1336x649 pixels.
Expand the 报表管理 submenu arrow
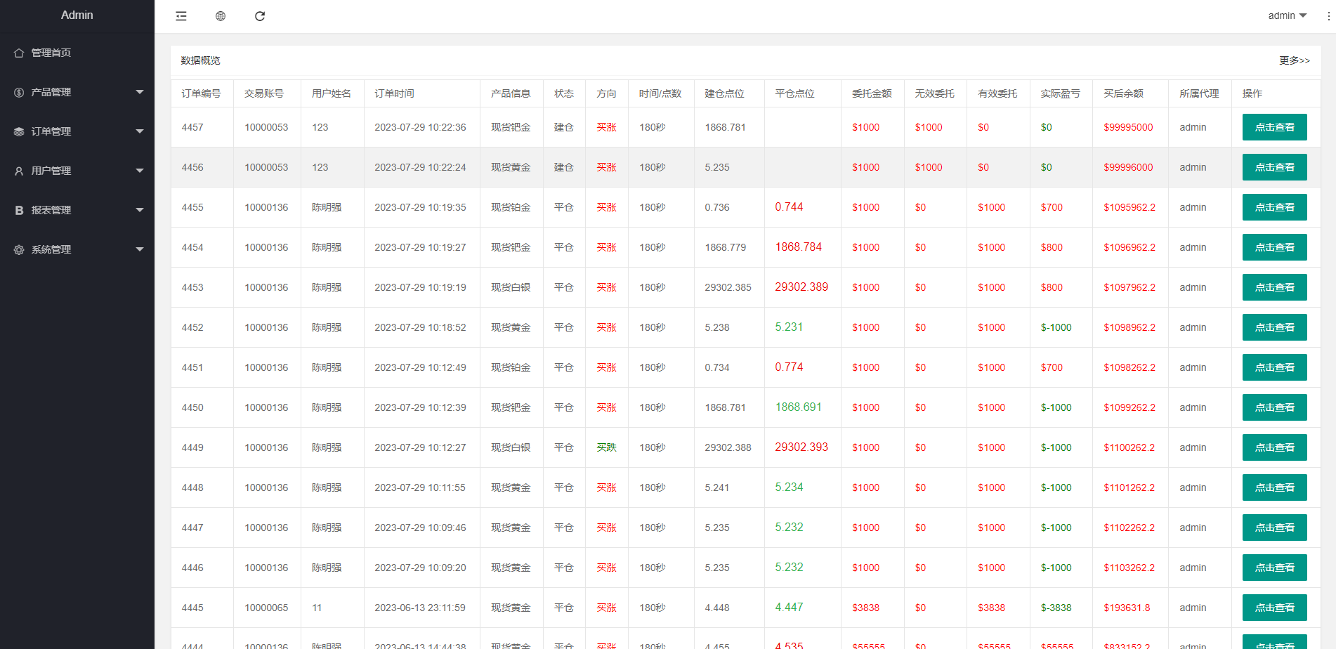(139, 210)
